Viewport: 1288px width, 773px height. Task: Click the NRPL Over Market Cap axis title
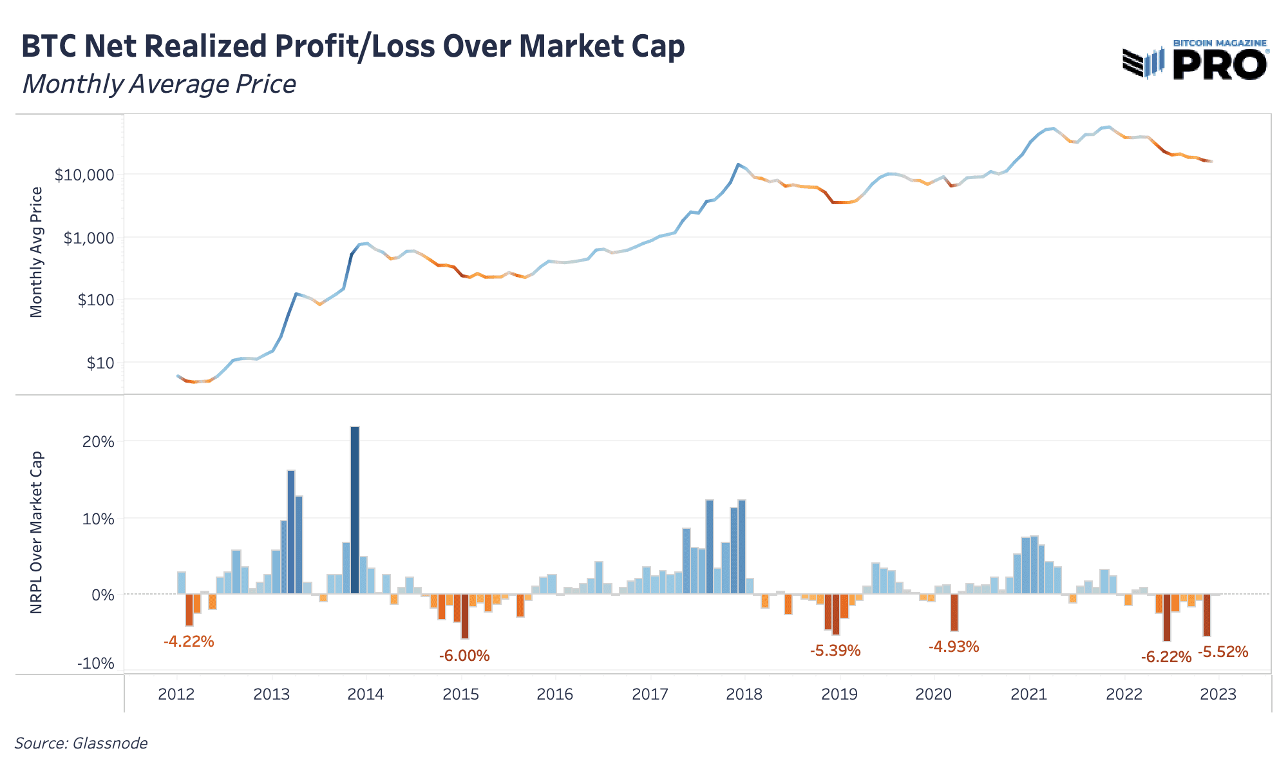coord(37,532)
